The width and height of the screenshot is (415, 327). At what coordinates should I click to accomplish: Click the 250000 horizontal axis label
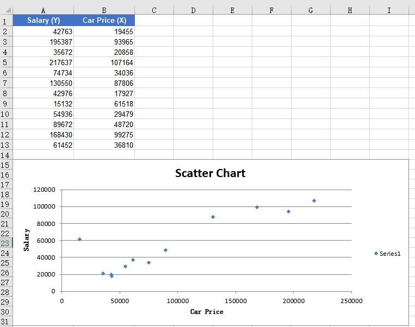point(351,301)
